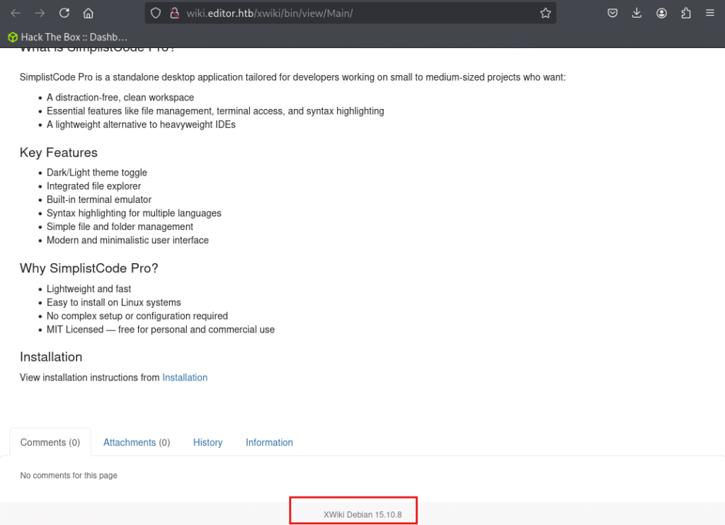Open the tracking protection shield icon
The height and width of the screenshot is (525, 725).
click(156, 13)
